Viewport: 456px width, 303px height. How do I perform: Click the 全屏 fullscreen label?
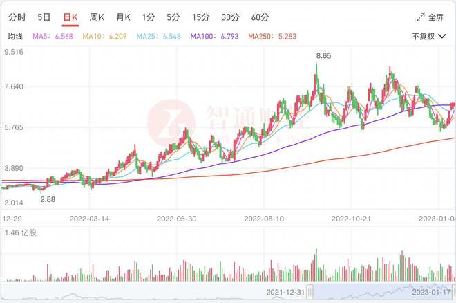[436, 17]
